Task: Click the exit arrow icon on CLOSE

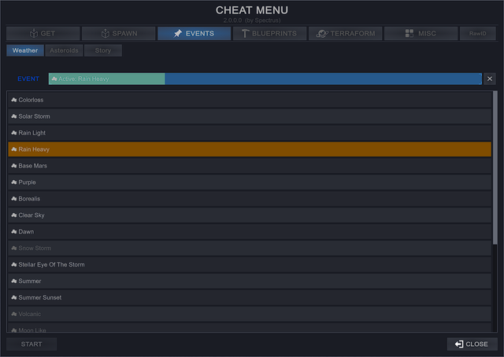Action: click(459, 344)
